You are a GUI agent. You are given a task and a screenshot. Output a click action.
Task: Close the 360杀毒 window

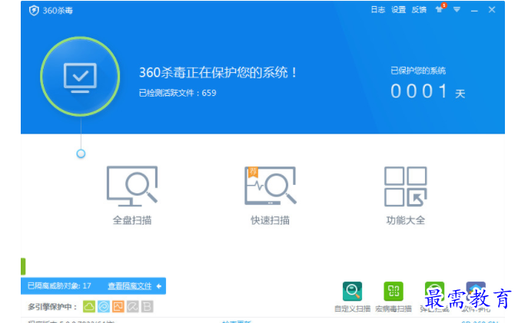click(x=492, y=10)
